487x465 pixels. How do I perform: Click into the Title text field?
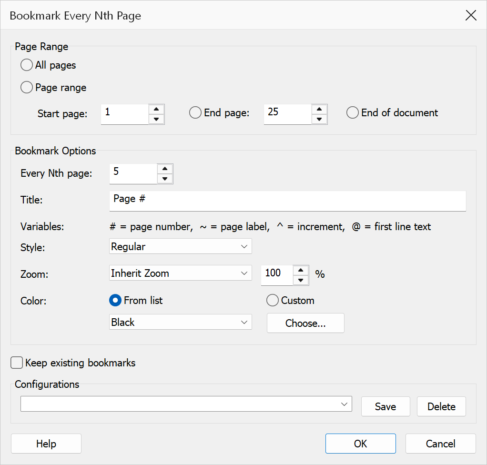[288, 201]
